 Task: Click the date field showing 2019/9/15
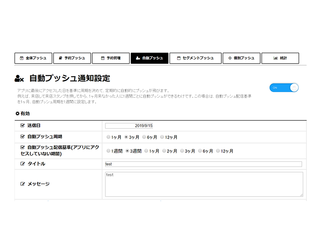(x=129, y=126)
